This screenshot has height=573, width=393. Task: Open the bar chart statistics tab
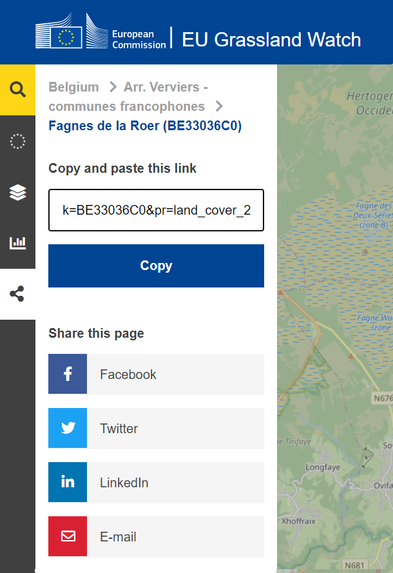pyautogui.click(x=17, y=243)
